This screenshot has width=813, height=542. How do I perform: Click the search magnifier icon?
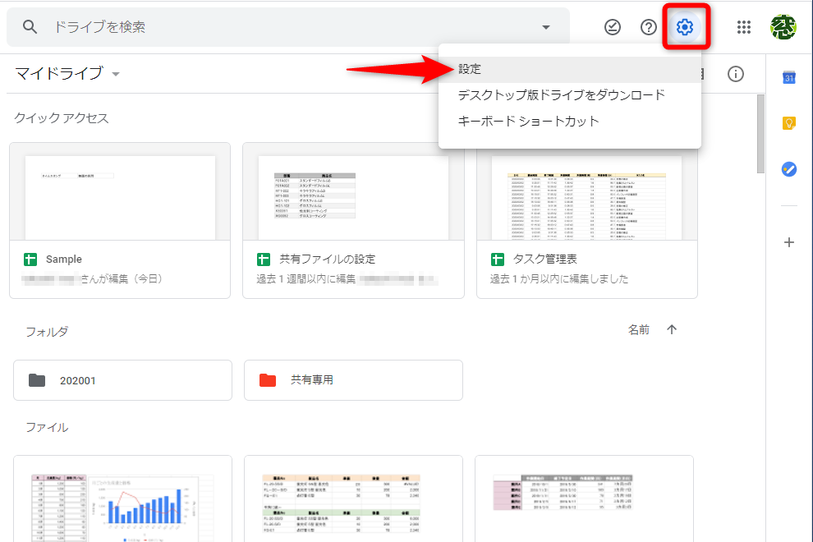coord(30,26)
